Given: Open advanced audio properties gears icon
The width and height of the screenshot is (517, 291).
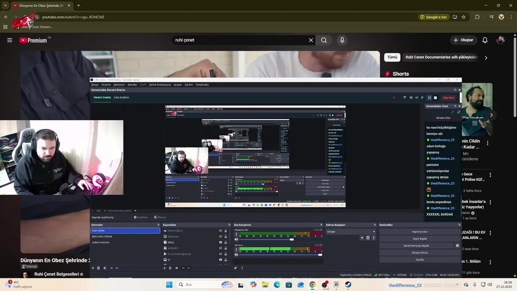Looking at the screenshot, I should (x=235, y=268).
